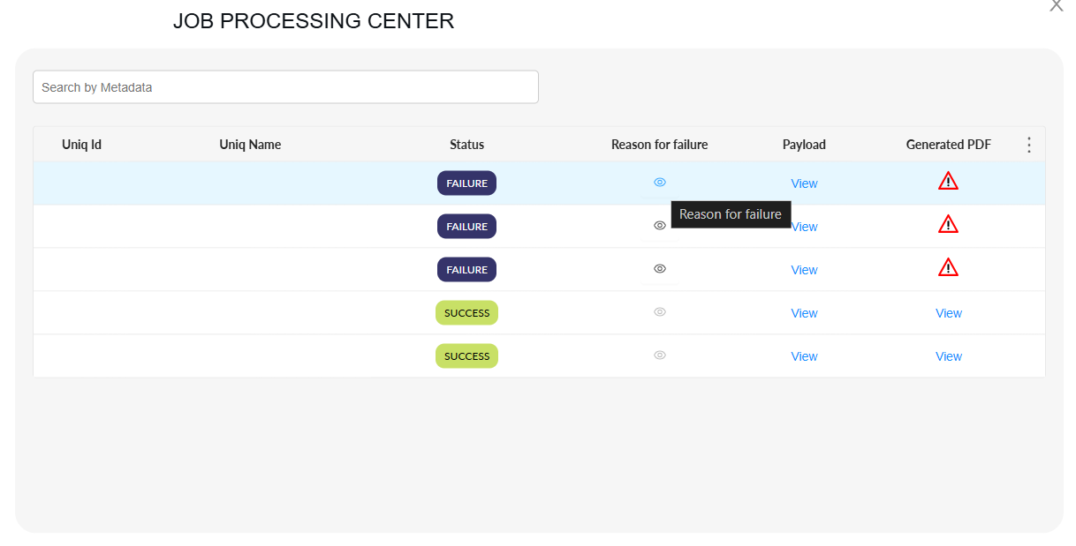This screenshot has height=546, width=1076.
Task: Click the SUCCESS badge in the last row
Action: point(466,356)
